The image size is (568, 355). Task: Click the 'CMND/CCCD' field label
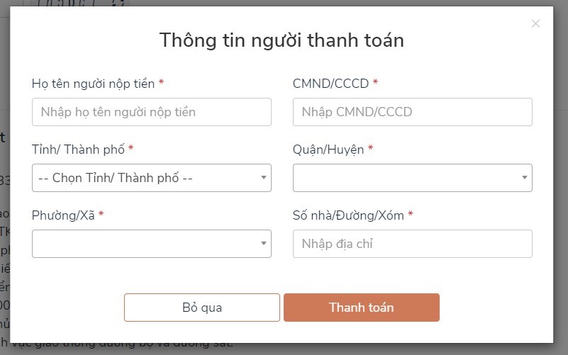pos(330,84)
